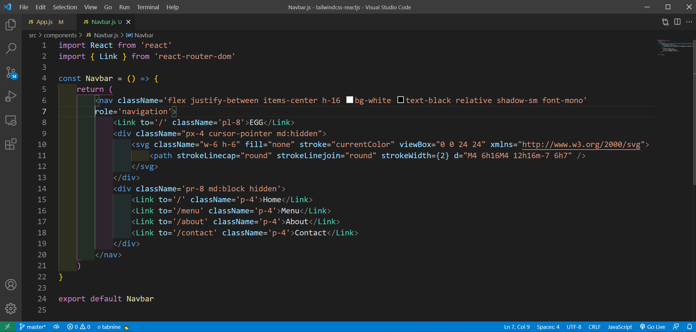696x332 pixels.
Task: Open the Terminal menu
Action: click(148, 7)
